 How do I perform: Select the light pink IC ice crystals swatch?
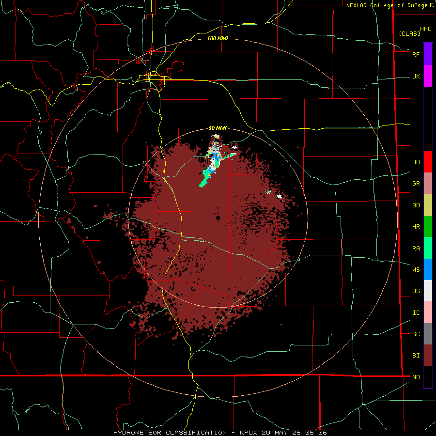point(428,312)
